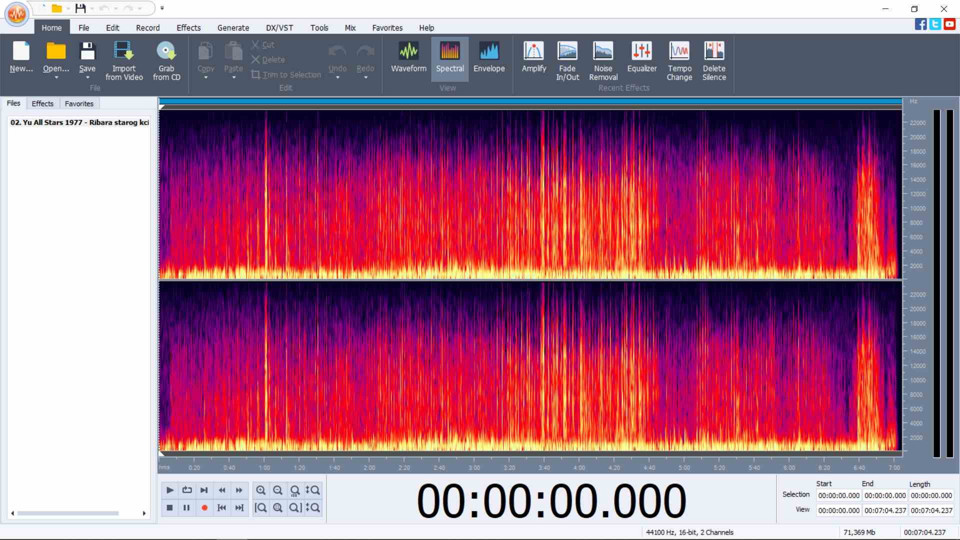The width and height of the screenshot is (960, 540).
Task: Open the Facebook link icon
Action: pos(920,23)
